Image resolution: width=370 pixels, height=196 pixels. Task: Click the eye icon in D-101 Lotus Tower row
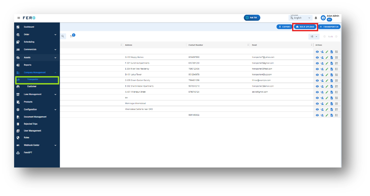tap(317, 75)
